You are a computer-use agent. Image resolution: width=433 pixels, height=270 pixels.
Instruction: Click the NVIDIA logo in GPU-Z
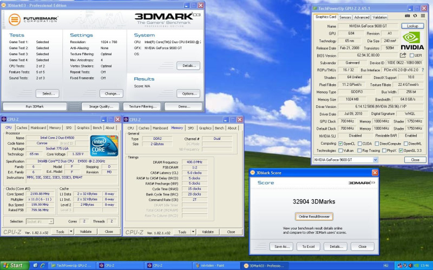point(412,40)
